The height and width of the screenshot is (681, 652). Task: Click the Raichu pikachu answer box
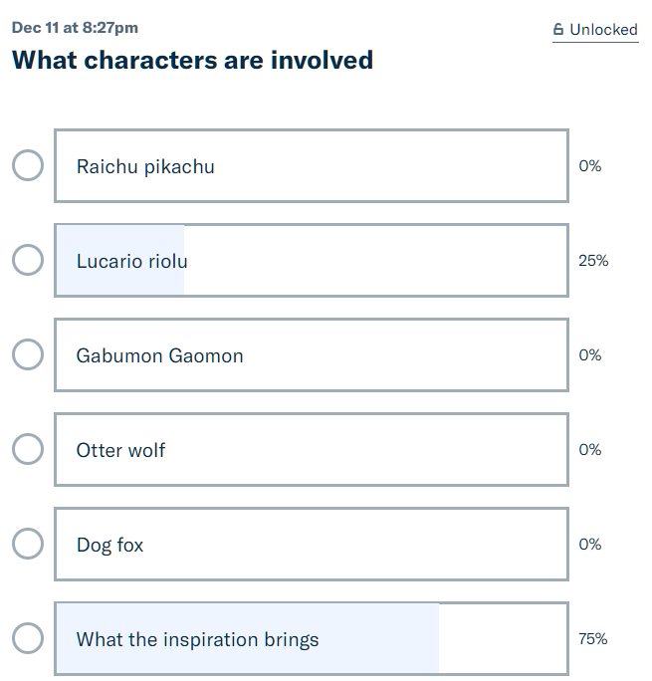(311, 165)
